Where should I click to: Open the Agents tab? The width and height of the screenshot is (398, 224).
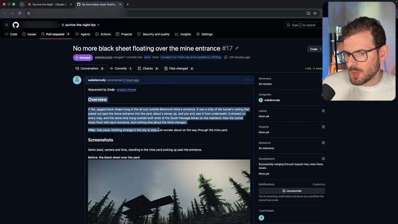point(83,34)
